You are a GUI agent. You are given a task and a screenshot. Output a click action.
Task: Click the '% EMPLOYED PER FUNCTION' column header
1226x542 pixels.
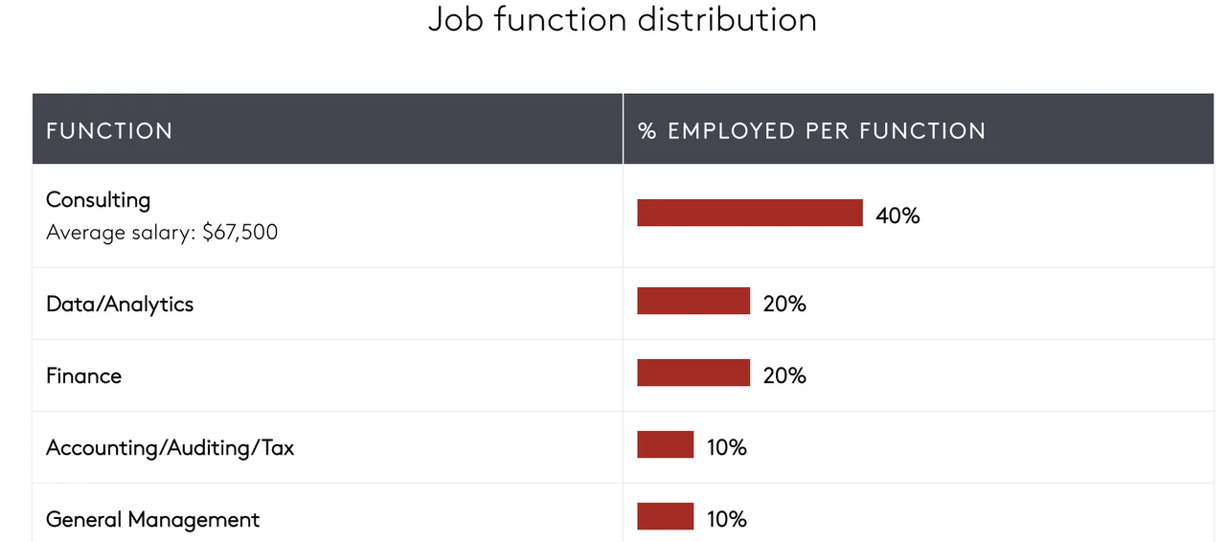tap(811, 130)
